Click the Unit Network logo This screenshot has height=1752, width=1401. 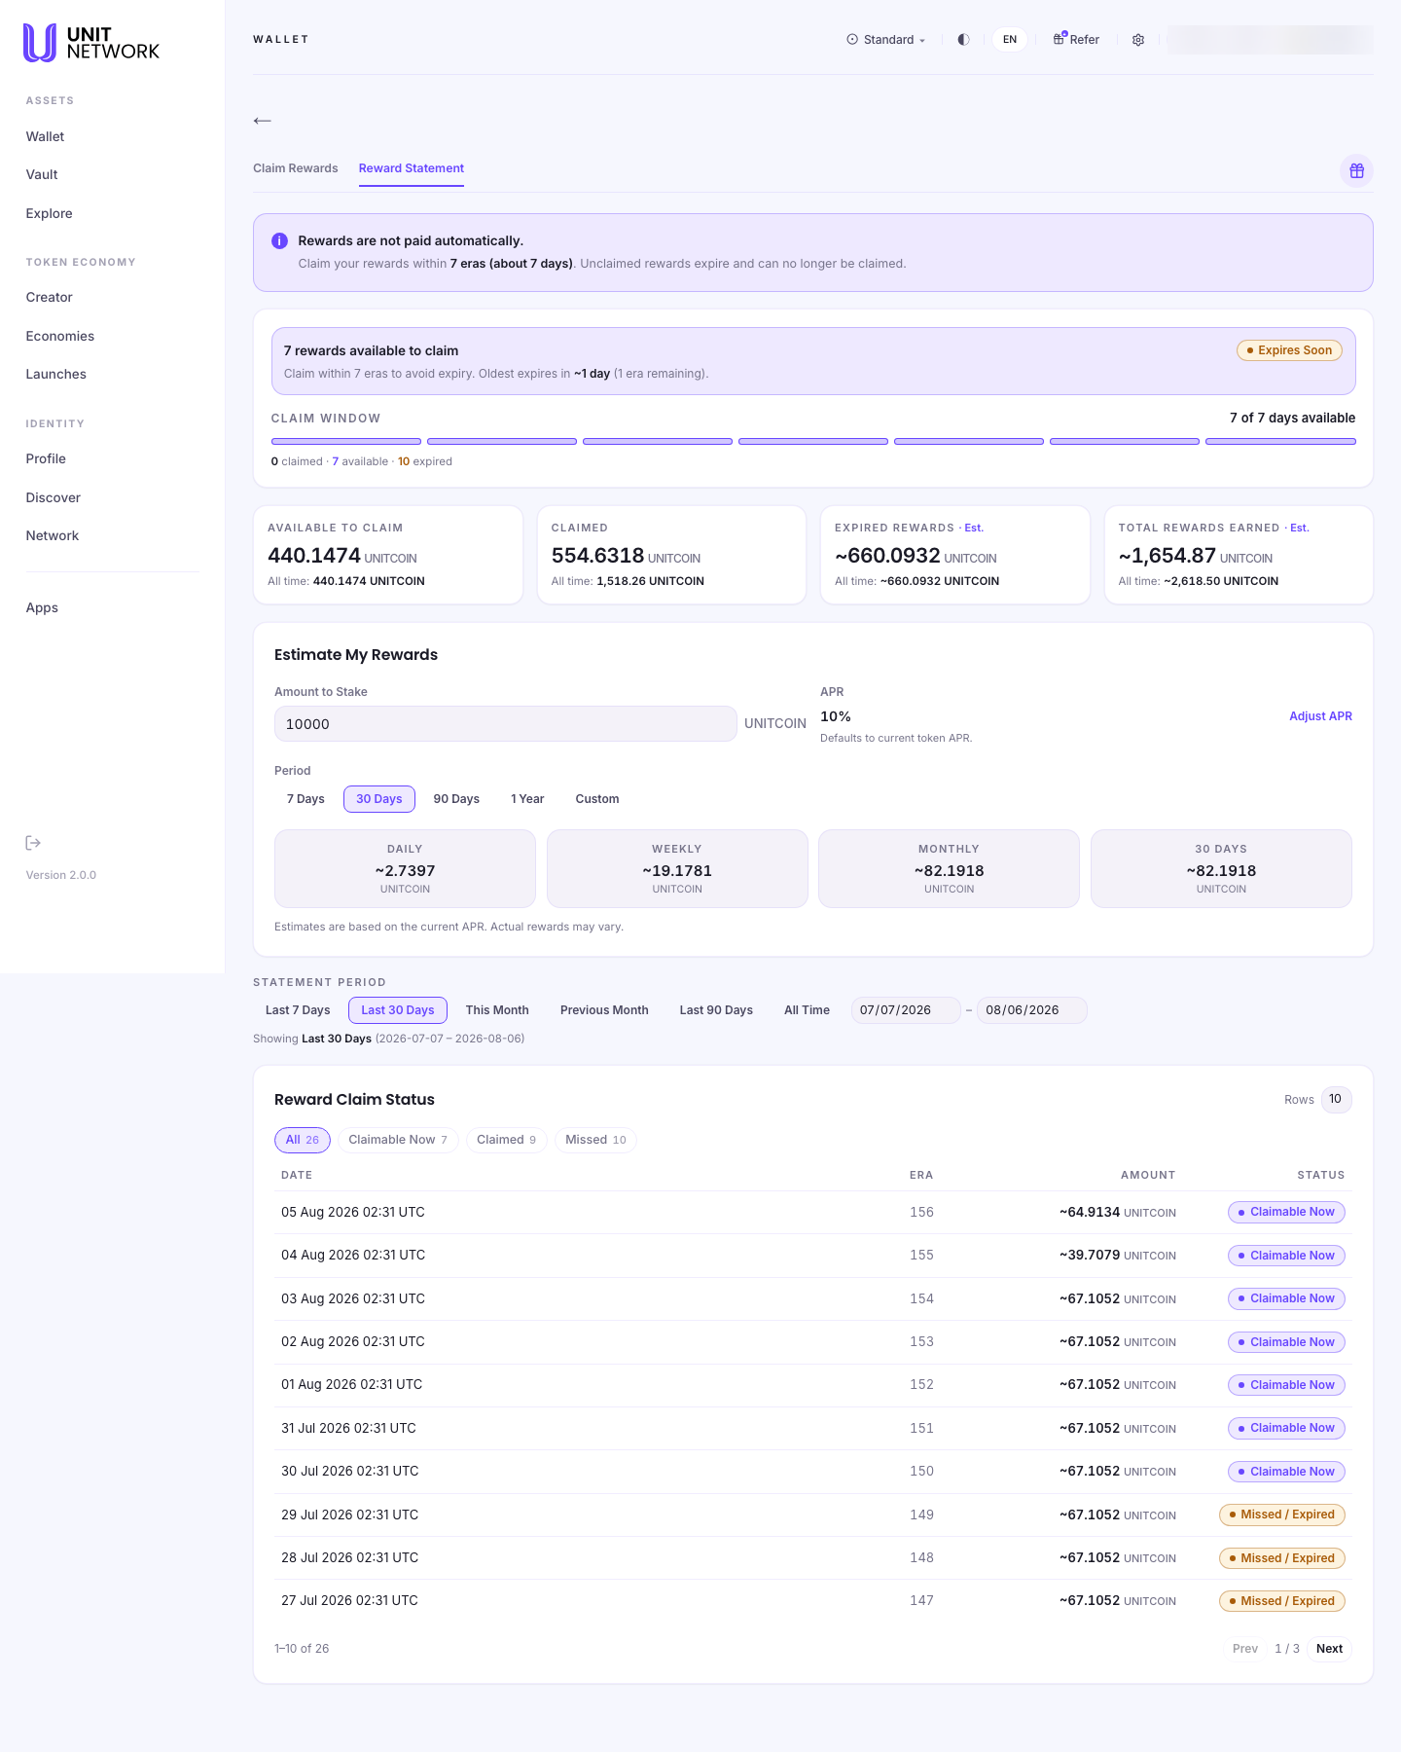pos(91,43)
